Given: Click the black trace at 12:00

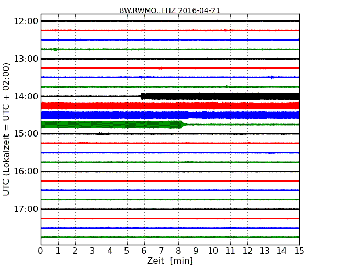Looking at the screenshot, I should [170, 21].
